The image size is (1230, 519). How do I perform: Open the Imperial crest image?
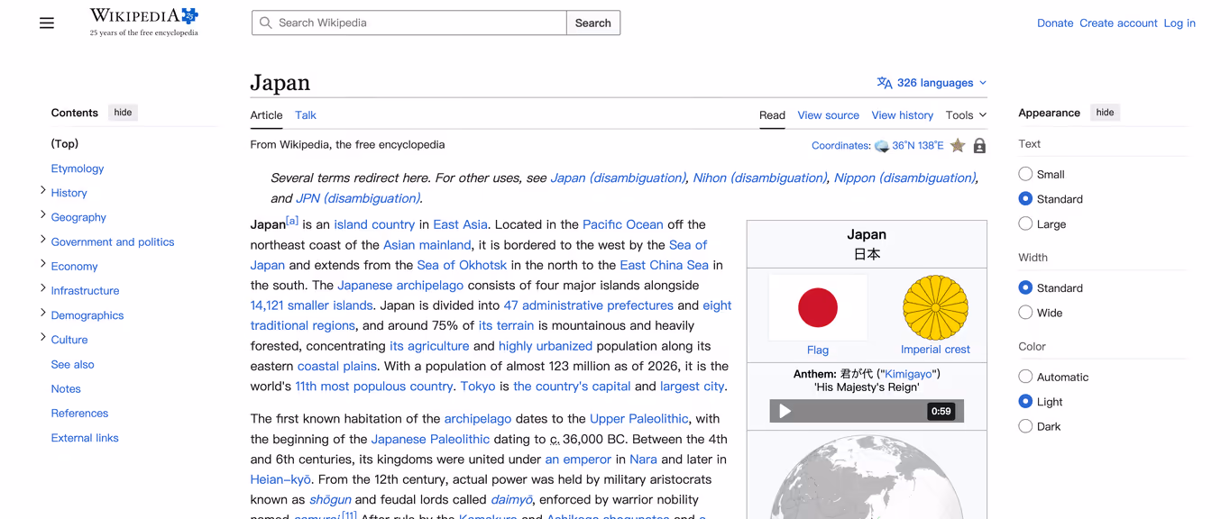click(935, 308)
